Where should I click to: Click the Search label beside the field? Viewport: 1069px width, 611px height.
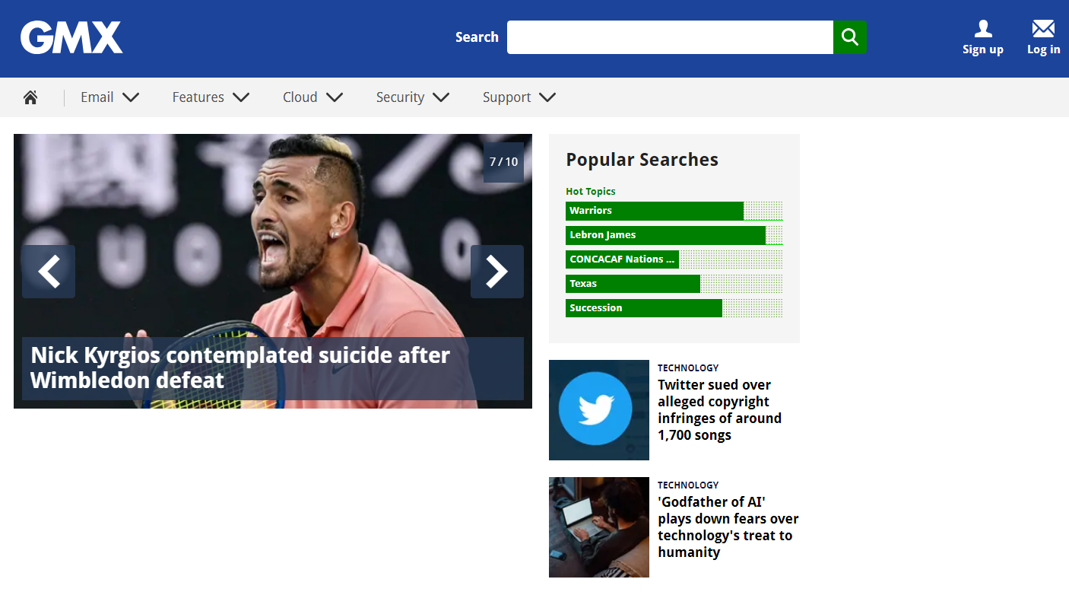[477, 37]
